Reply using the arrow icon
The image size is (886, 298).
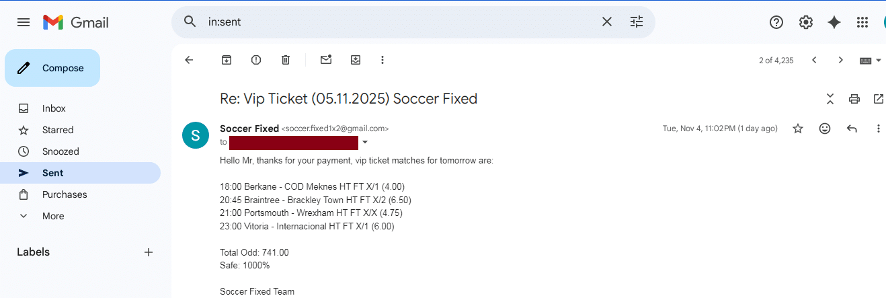pos(852,128)
